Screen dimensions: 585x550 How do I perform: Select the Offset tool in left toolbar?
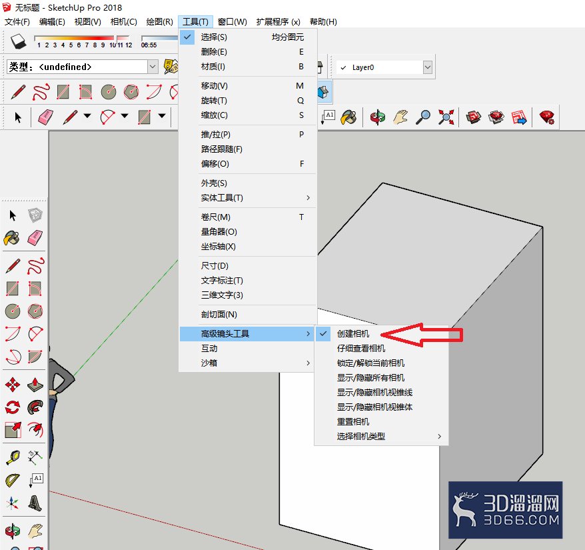point(35,430)
